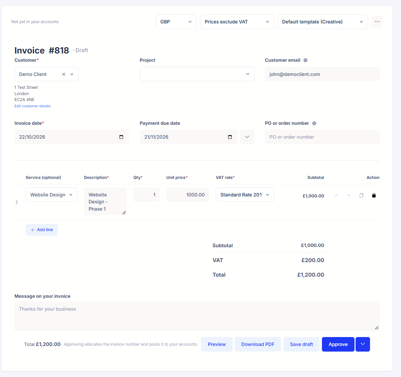Screen dimensions: 401x377
Task: Click the 'Not yet in your accounts' text
Action: coord(35,22)
